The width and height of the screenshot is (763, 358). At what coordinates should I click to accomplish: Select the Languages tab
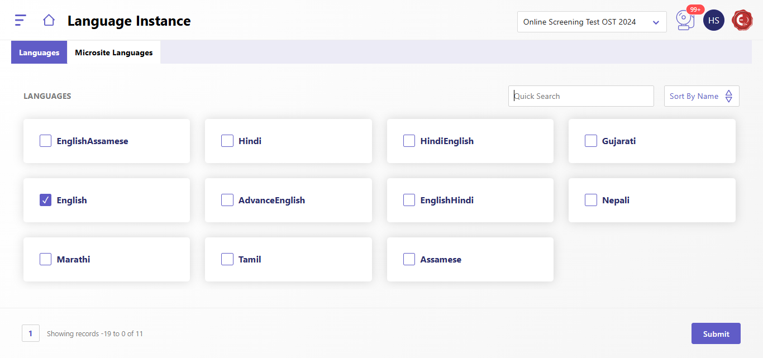point(39,52)
